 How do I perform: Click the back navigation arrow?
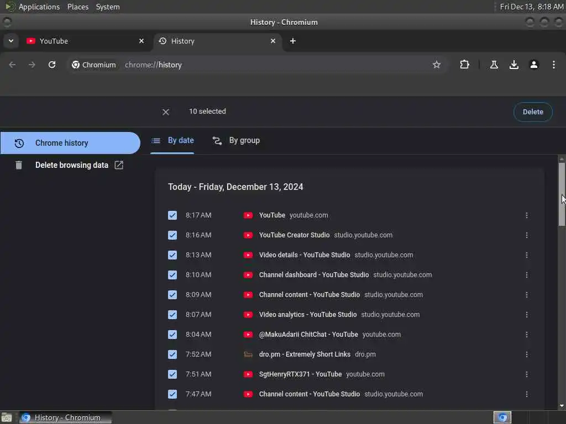click(12, 65)
